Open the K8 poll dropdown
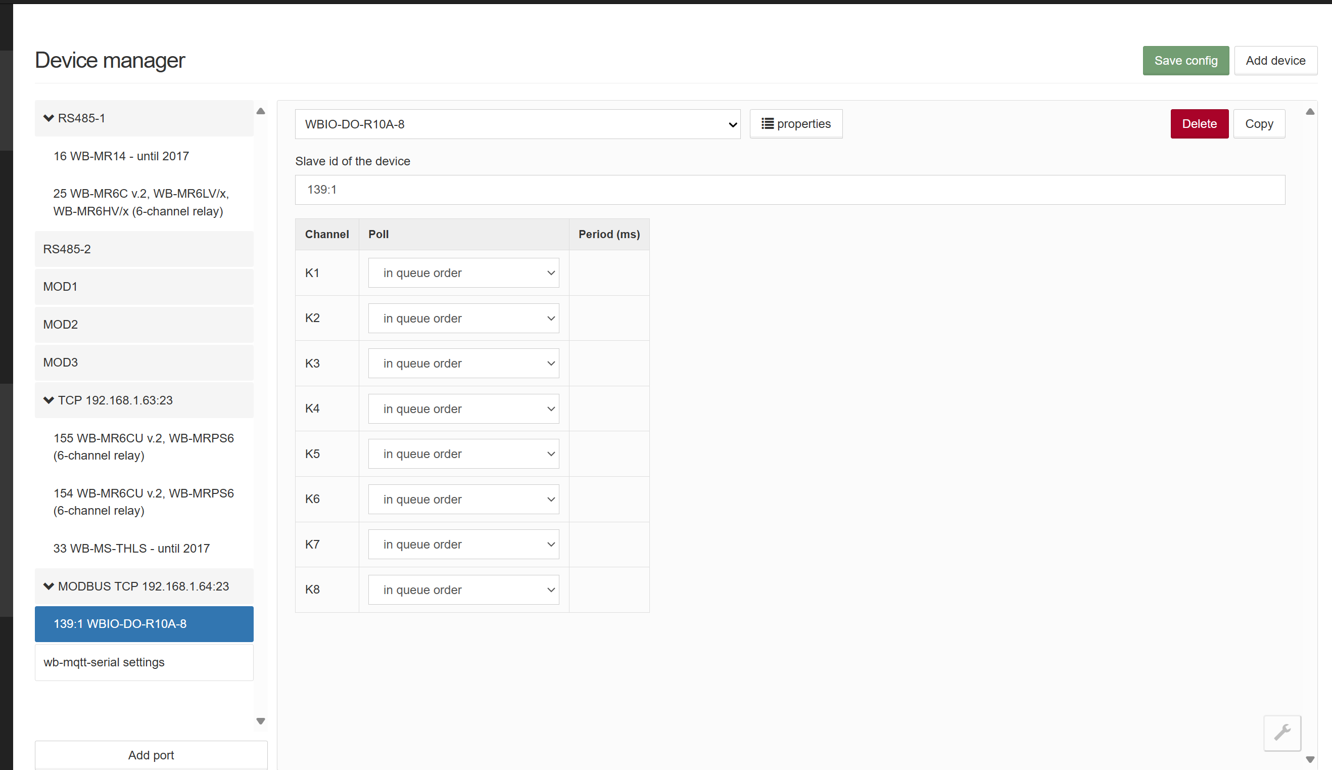Viewport: 1332px width, 770px height. pos(463,590)
